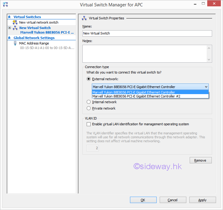This screenshot has height=210, width=223.
Task: Click the New Virtual Switch tree icon
Action: click(x=15, y=28)
